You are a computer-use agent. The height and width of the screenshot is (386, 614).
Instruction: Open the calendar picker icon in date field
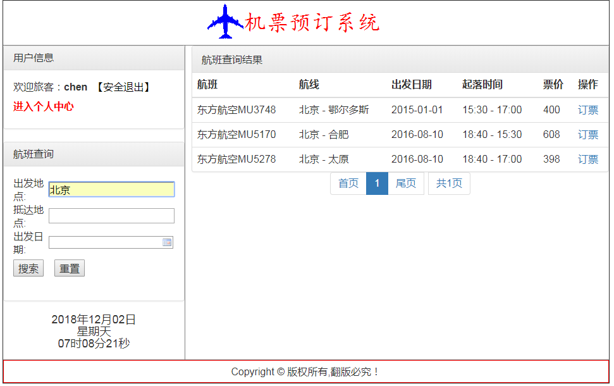click(x=167, y=242)
